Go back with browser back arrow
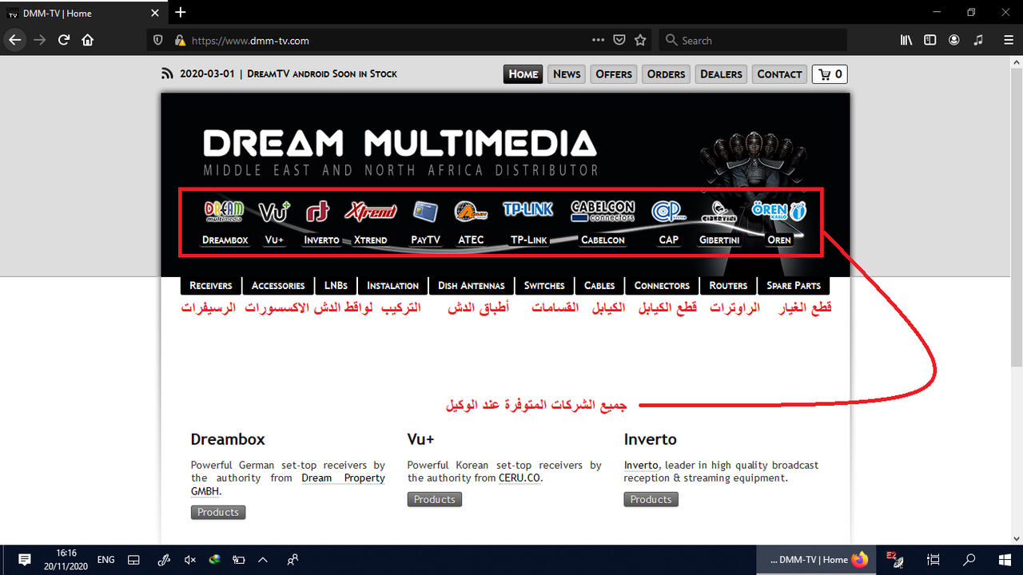The width and height of the screenshot is (1023, 575). [15, 40]
